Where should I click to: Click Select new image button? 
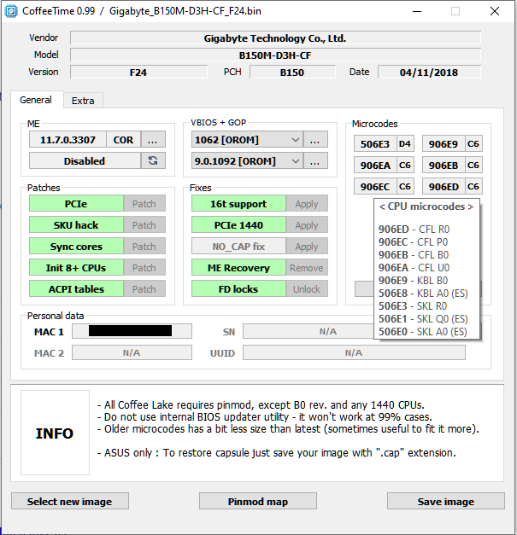(70, 501)
